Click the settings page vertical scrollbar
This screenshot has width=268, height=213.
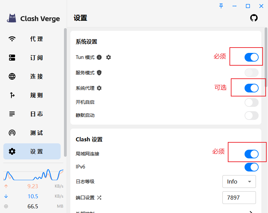point(266,57)
